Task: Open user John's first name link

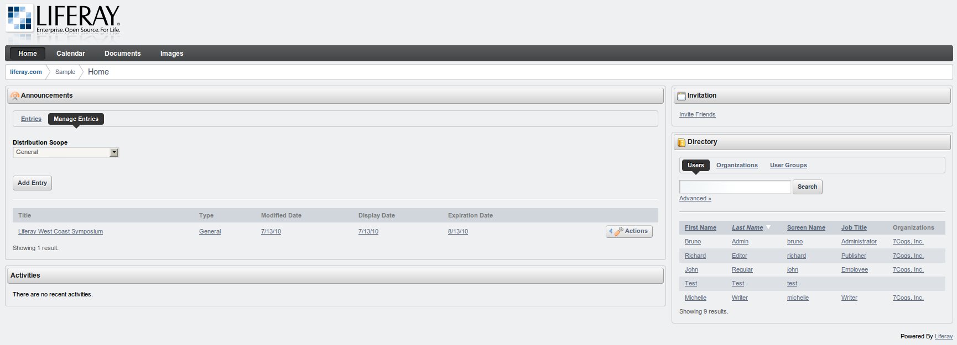Action: point(691,270)
